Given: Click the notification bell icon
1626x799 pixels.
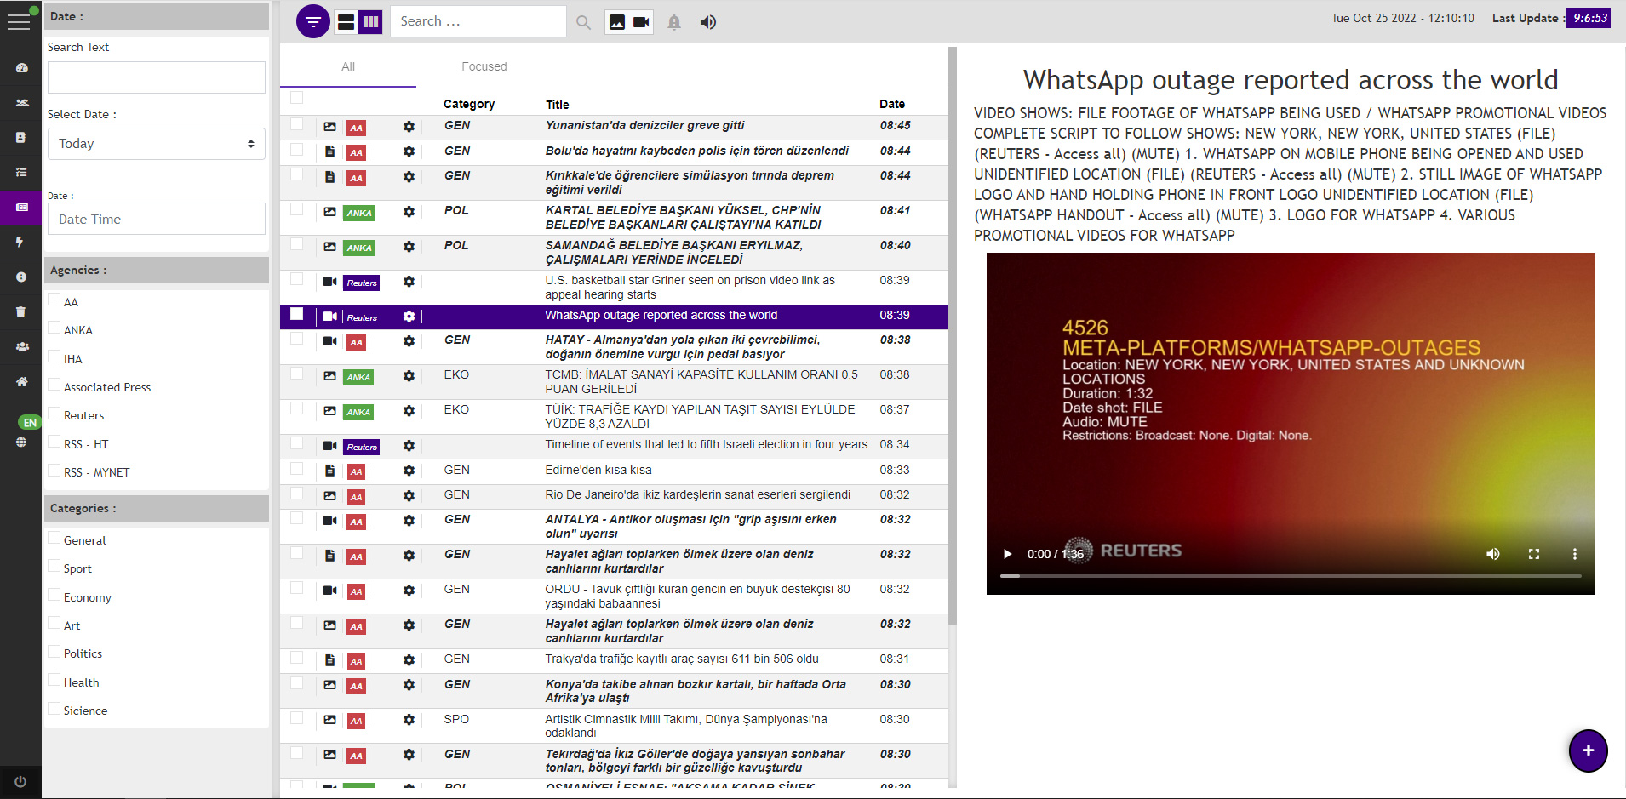Looking at the screenshot, I should click(x=674, y=23).
